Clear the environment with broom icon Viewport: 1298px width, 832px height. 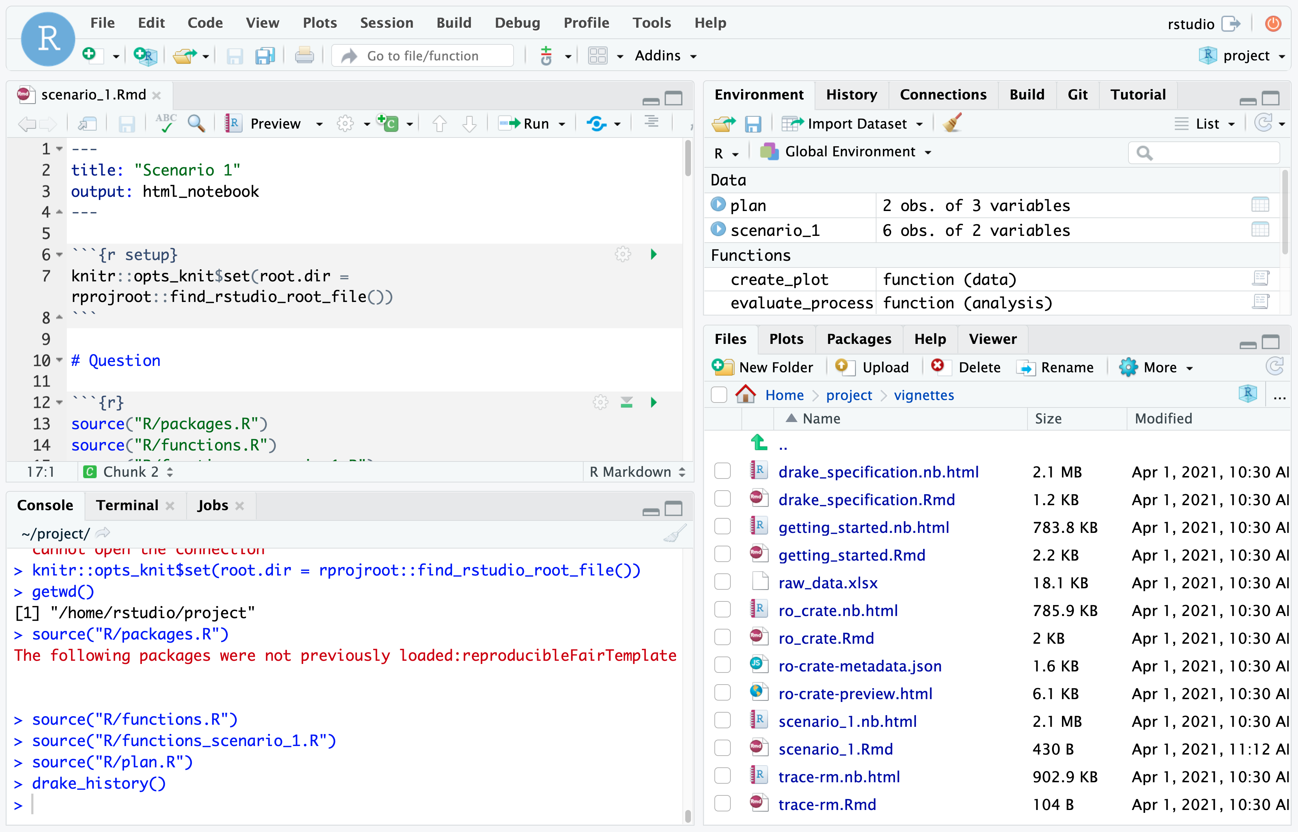coord(953,123)
